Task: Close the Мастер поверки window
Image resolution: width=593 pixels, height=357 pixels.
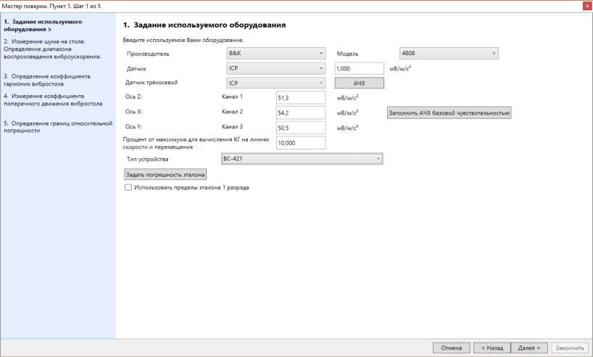Action: [587, 6]
